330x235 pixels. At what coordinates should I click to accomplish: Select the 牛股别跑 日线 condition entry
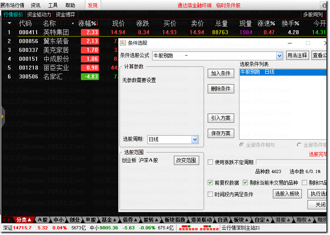click(283, 72)
